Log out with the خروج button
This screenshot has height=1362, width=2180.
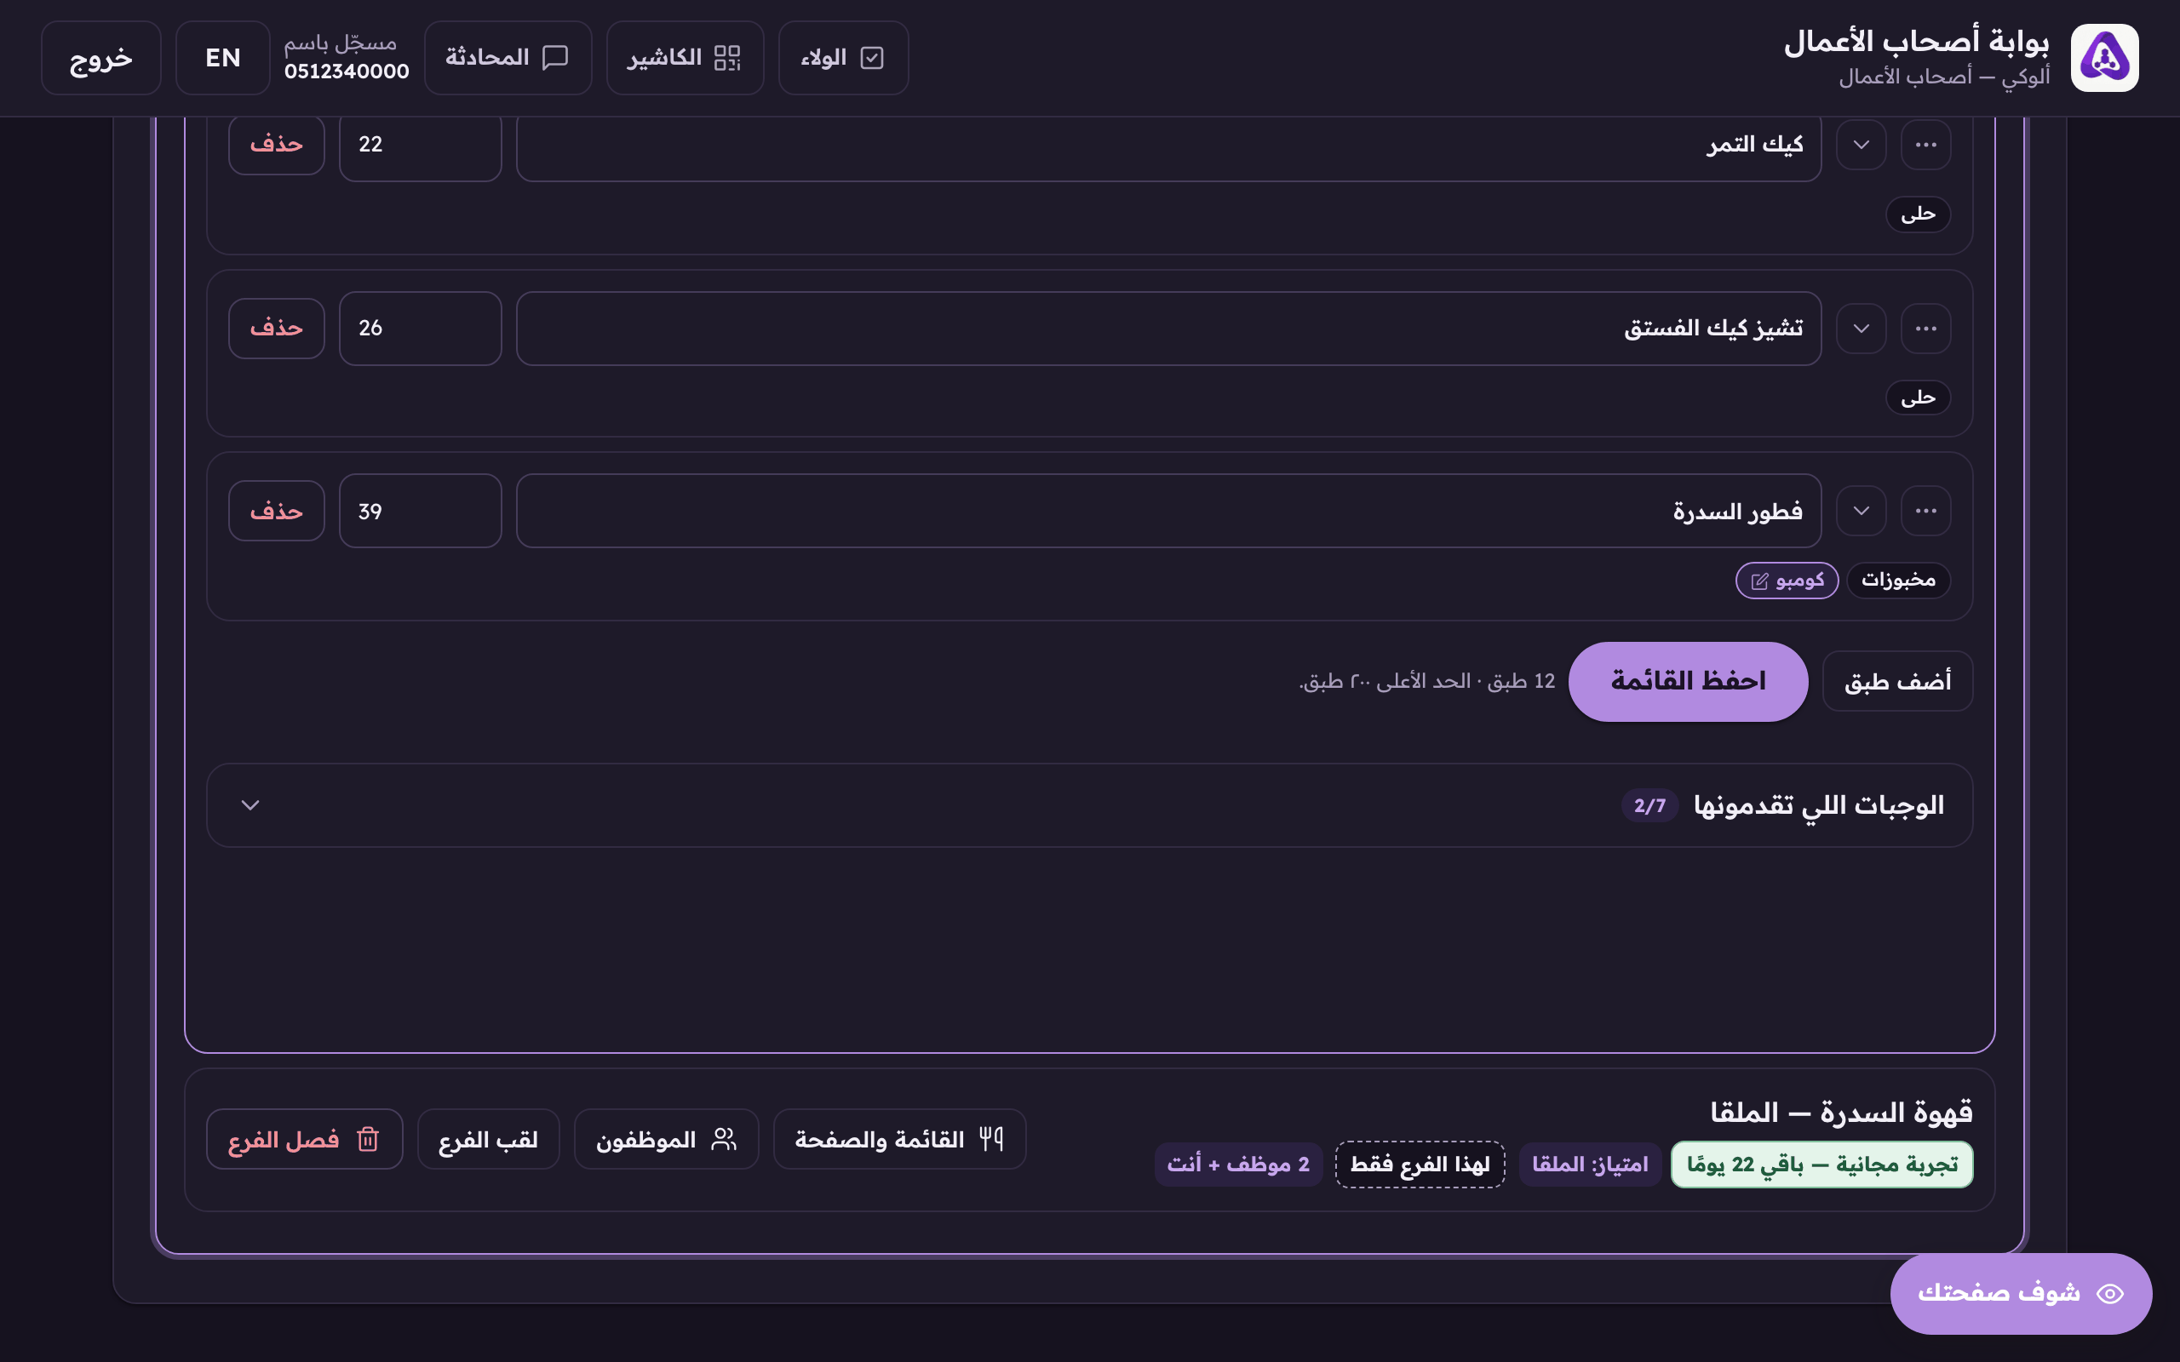pyautogui.click(x=100, y=58)
